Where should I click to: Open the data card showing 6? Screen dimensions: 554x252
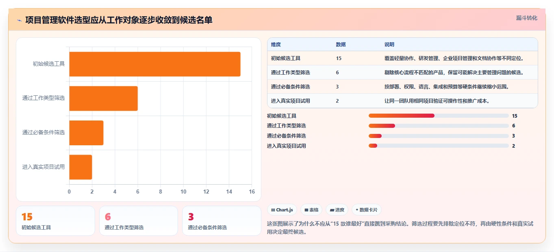pyautogui.click(x=139, y=221)
